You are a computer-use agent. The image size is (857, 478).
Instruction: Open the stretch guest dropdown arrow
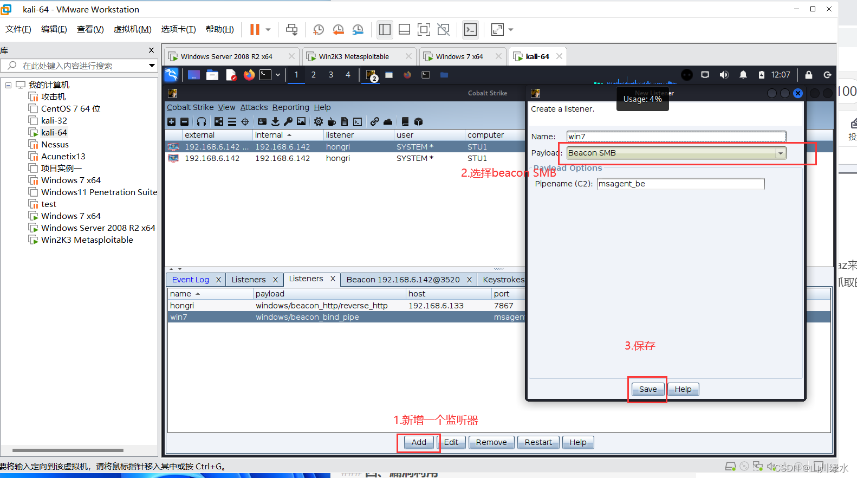pyautogui.click(x=510, y=30)
